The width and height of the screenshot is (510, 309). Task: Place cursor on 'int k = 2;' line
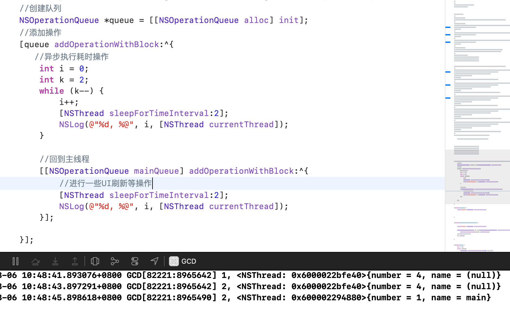point(64,80)
